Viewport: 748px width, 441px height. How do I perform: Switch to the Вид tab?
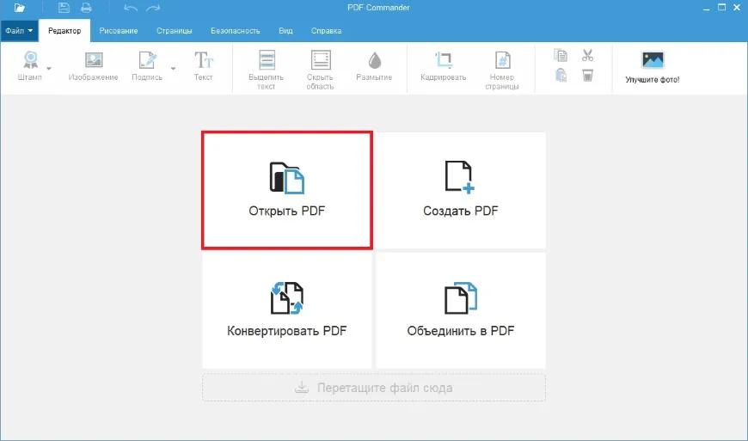(x=285, y=30)
